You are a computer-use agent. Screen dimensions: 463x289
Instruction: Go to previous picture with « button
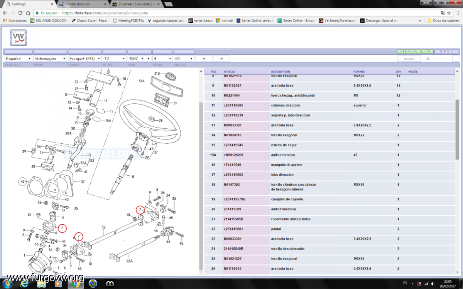coord(204,59)
